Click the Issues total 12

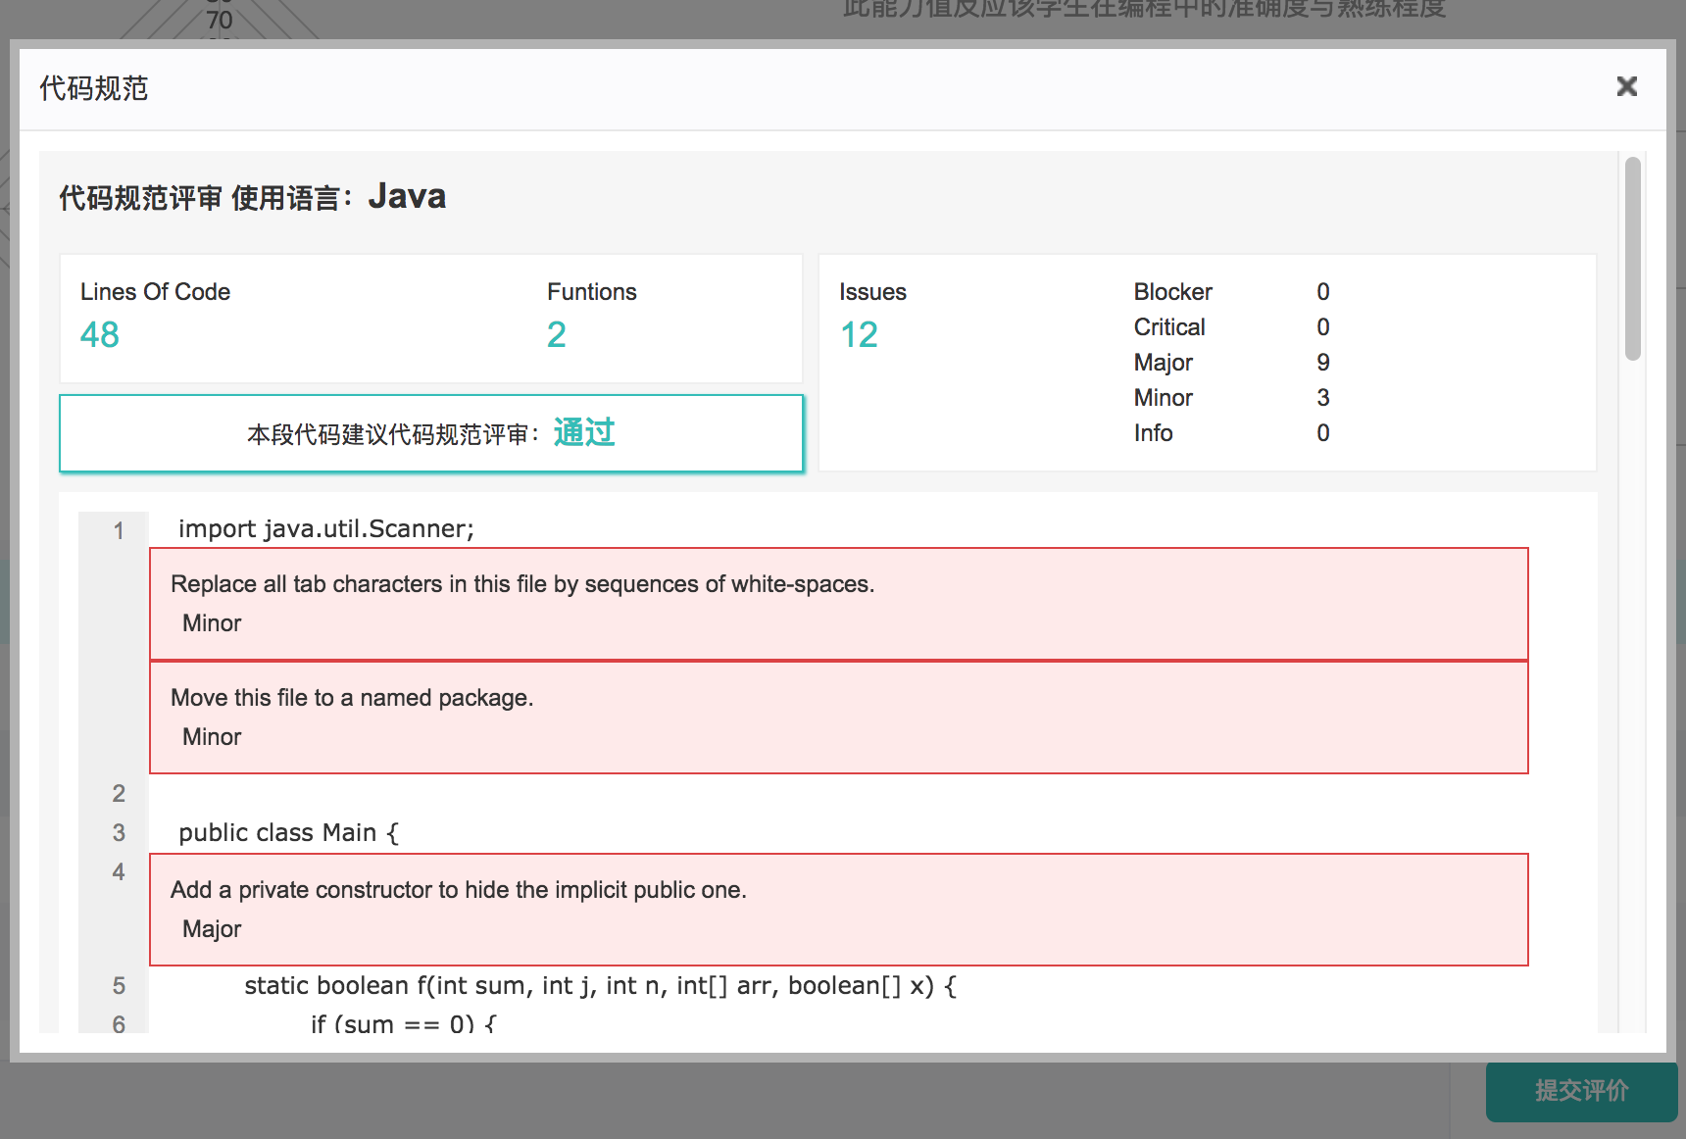click(859, 335)
